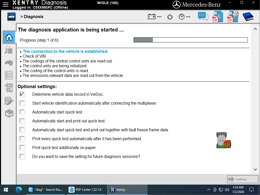This screenshot has height=195, width=260.
Task: Click the multiplexer connection status icon
Action: 223,140
